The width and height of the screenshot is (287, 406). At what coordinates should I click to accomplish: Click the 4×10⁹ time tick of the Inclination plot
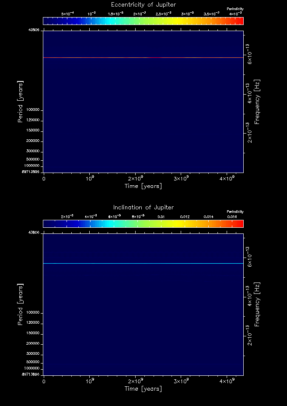click(x=227, y=381)
